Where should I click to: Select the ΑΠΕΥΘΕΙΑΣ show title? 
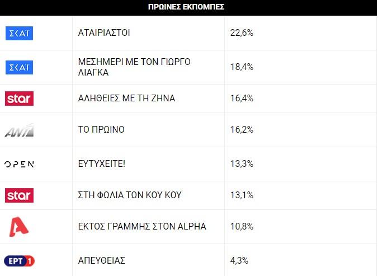tap(102, 260)
